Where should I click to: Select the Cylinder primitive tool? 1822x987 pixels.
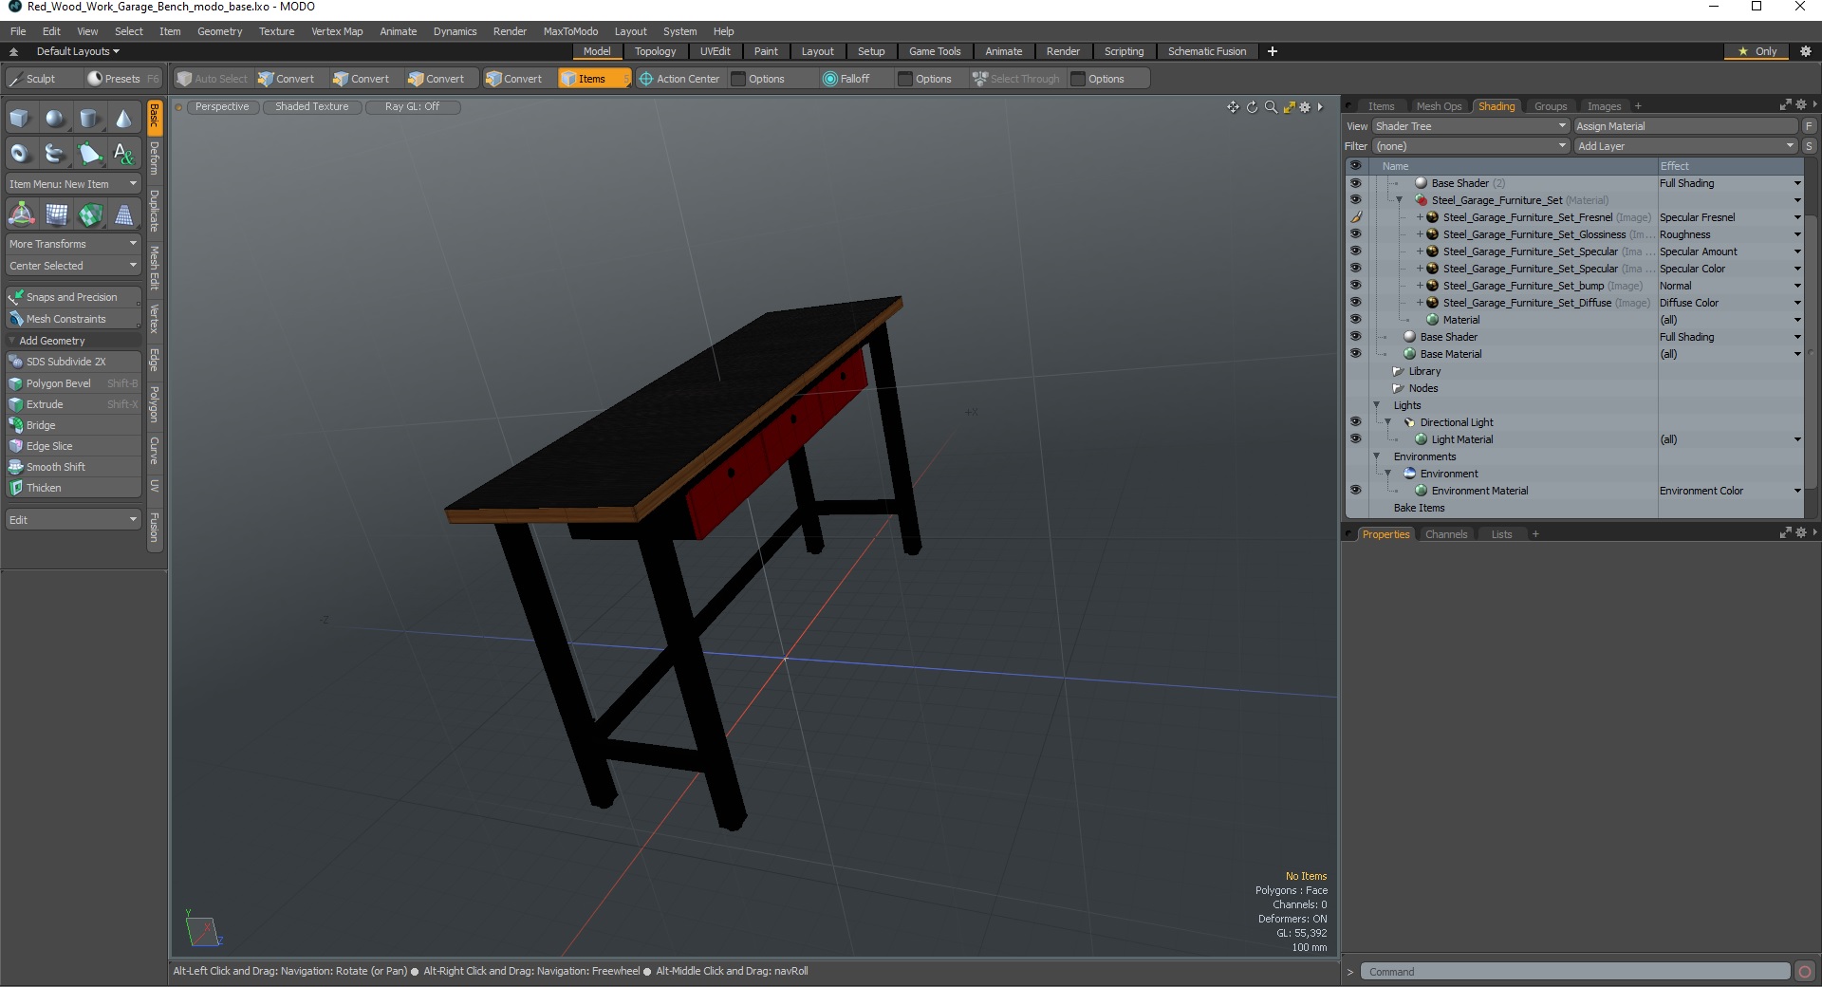(90, 119)
